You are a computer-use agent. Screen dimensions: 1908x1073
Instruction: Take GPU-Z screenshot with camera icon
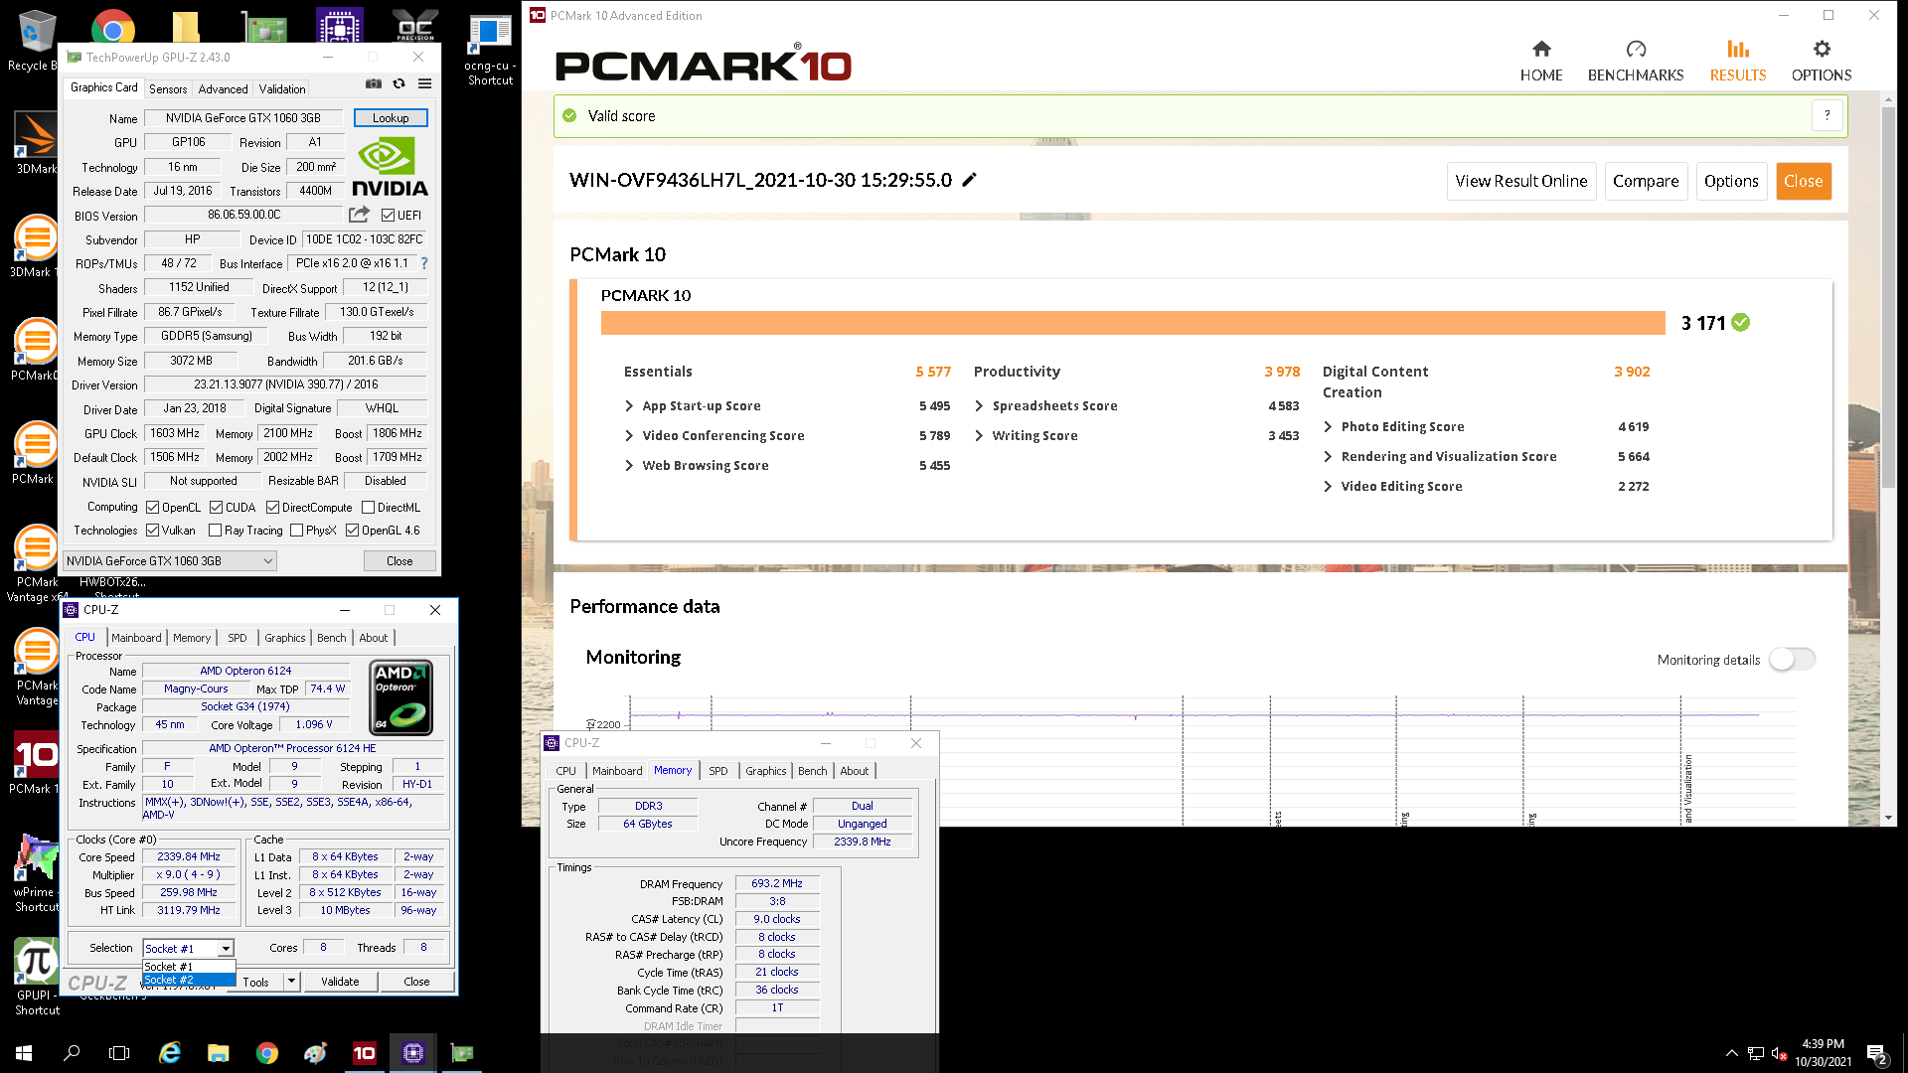pyautogui.click(x=374, y=84)
